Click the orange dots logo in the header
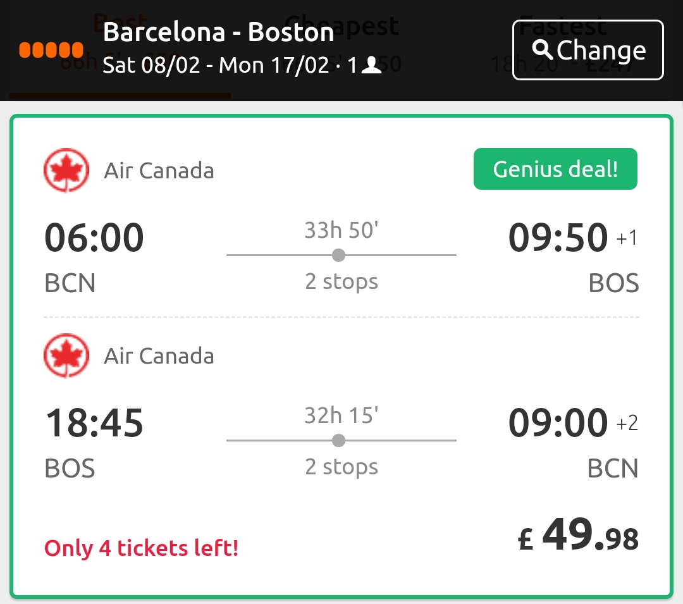This screenshot has width=683, height=604. coord(51,50)
